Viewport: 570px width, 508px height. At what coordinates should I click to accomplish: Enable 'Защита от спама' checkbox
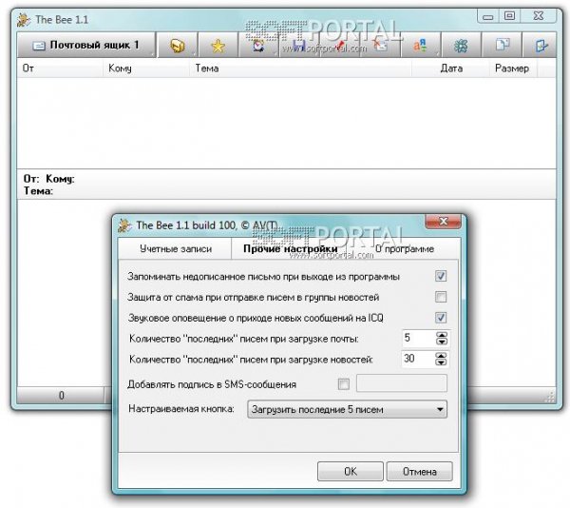[441, 297]
